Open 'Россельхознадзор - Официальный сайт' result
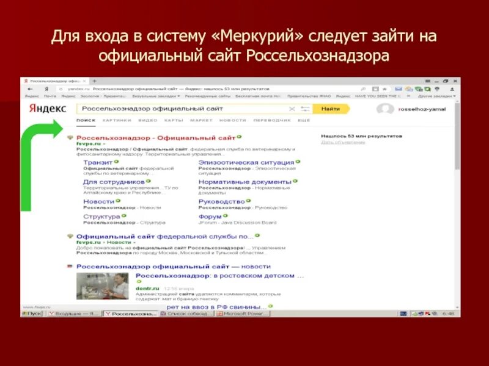The width and height of the screenshot is (489, 366). click(x=156, y=138)
